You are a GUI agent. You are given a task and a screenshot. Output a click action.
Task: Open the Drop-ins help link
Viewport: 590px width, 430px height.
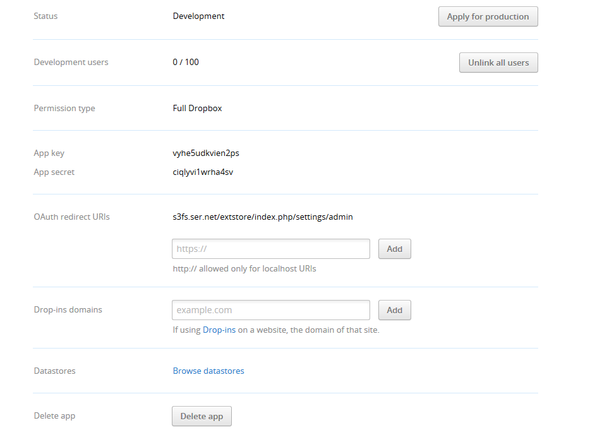click(219, 330)
